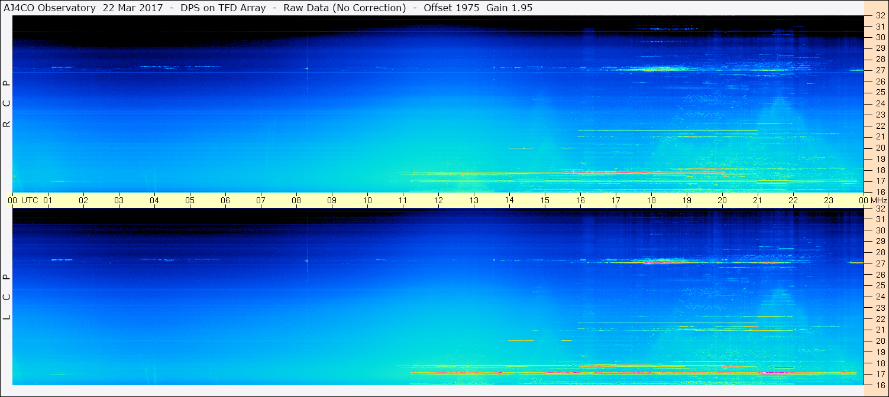889x397 pixels.
Task: Click the 18 hour tick on UTC axis
Action: coord(651,200)
